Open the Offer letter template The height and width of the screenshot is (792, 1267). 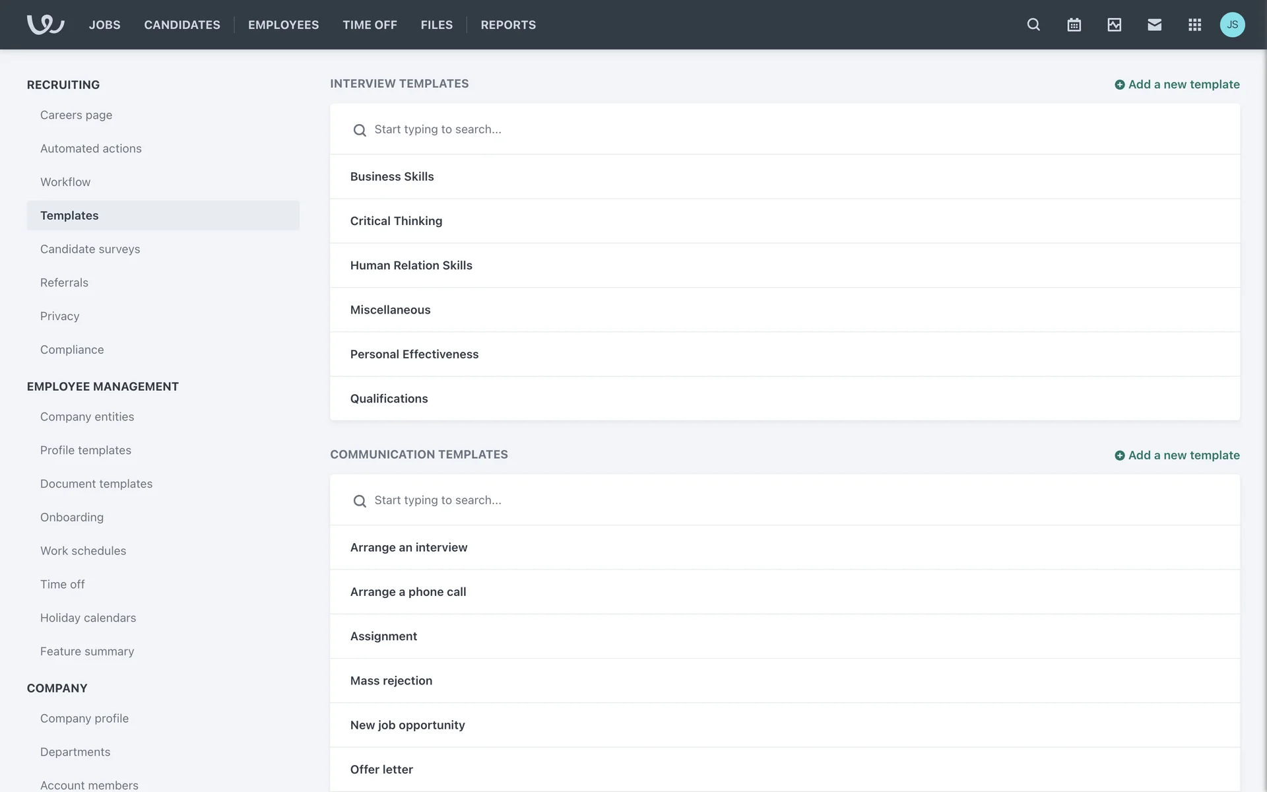[x=381, y=770]
